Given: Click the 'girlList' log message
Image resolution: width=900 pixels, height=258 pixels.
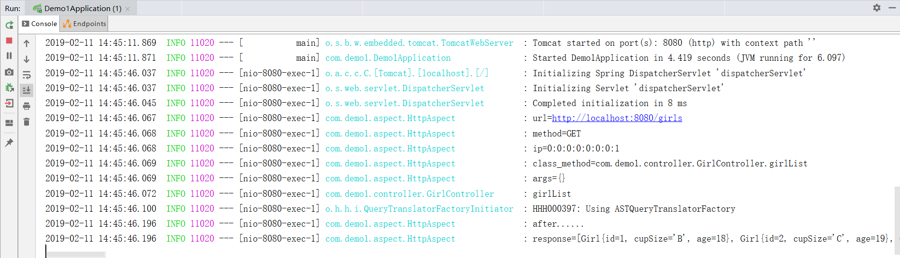Looking at the screenshot, I should coord(552,194).
